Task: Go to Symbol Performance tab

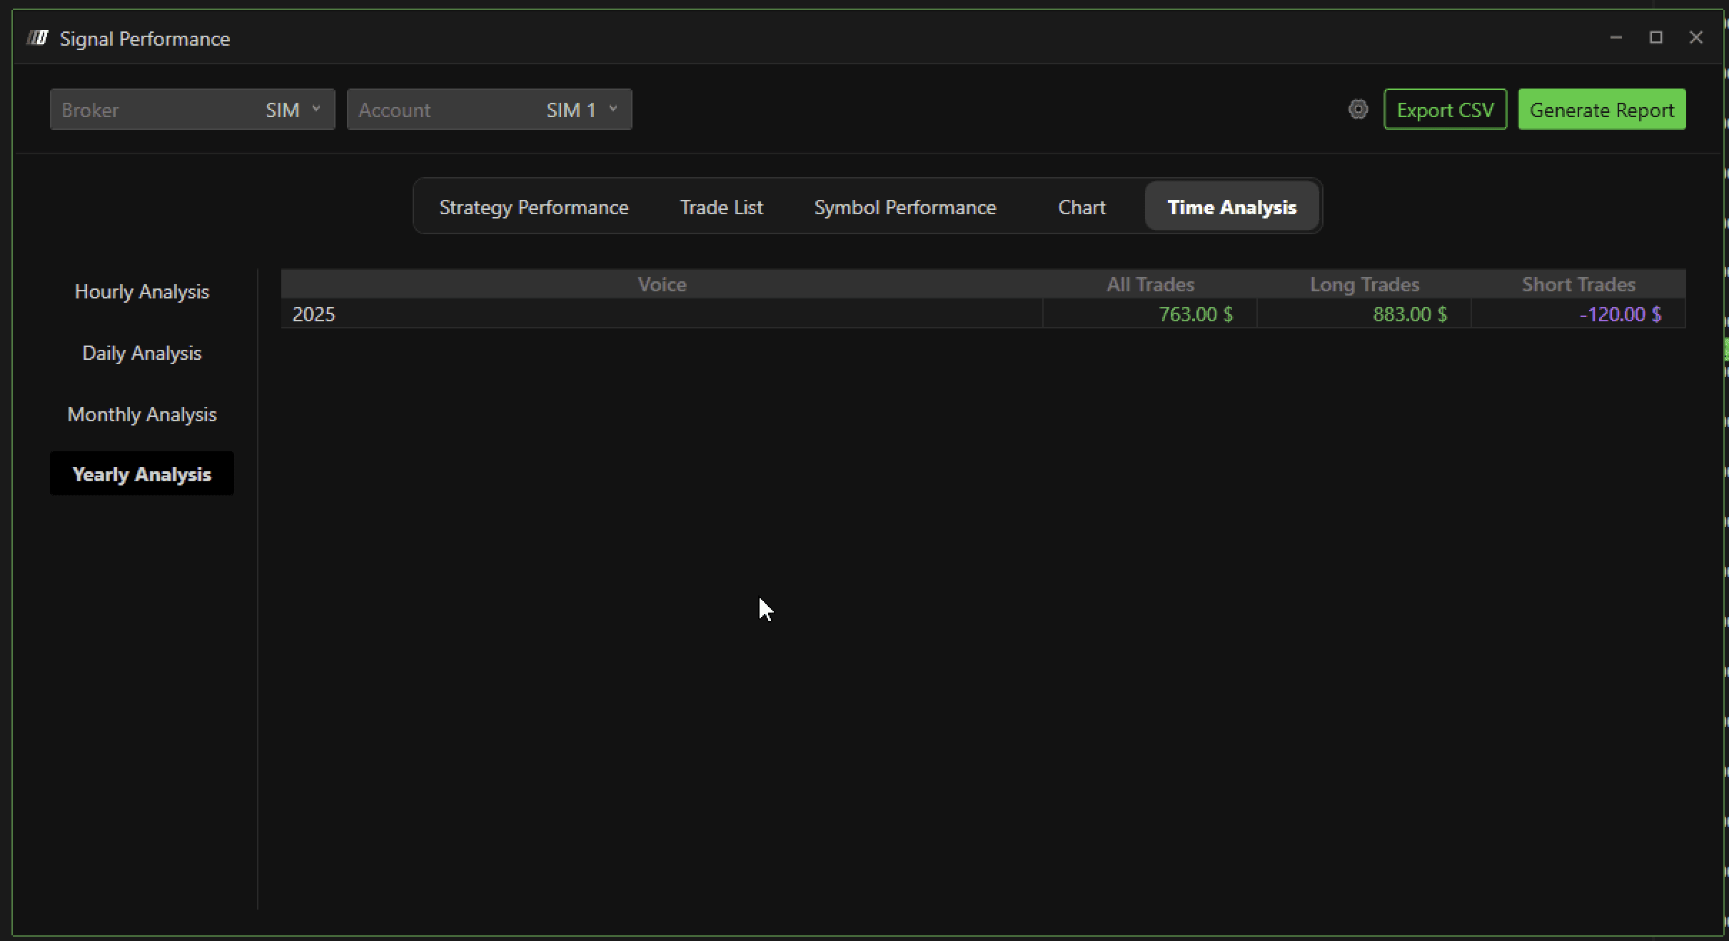Action: pos(904,207)
